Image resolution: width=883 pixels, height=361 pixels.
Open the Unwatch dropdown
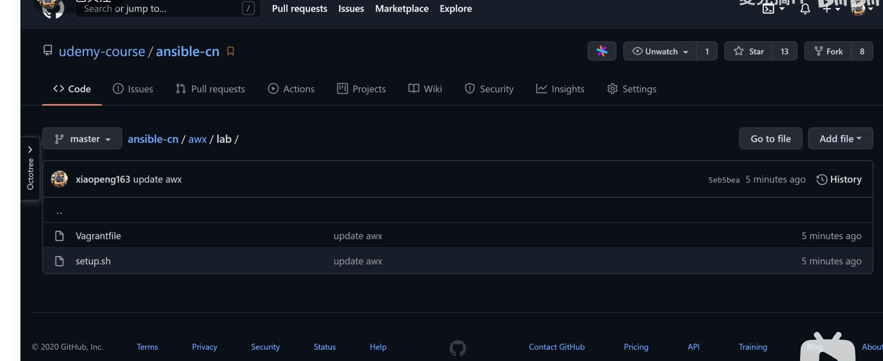click(660, 51)
